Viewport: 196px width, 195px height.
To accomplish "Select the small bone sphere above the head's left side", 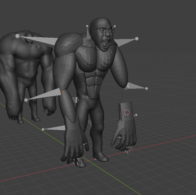I will coord(87,26).
